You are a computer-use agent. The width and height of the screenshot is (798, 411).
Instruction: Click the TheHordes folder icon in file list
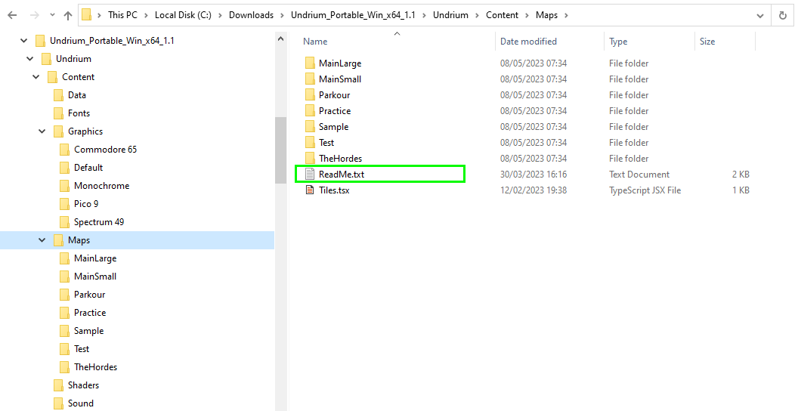[x=310, y=158]
